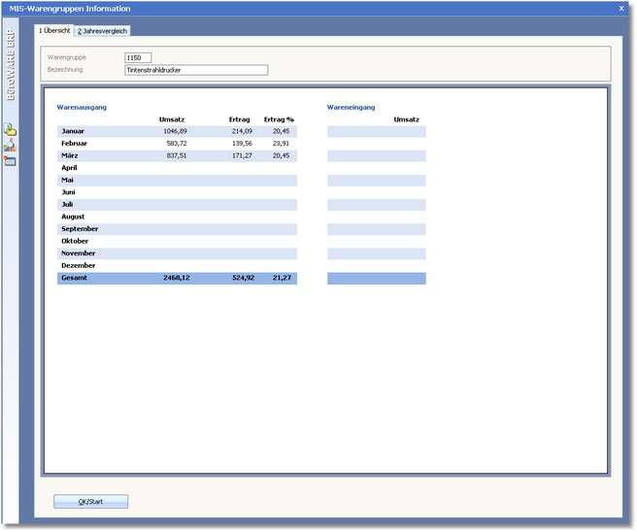Close the MIS-Warengruppen Information window
This screenshot has width=637, height=532.
(621, 8)
